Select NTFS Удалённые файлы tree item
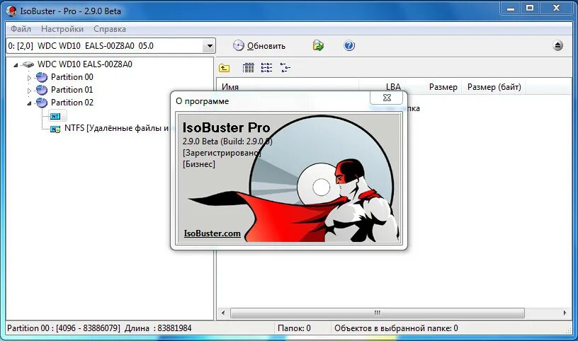Screen dimensions: 578x341 116,128
